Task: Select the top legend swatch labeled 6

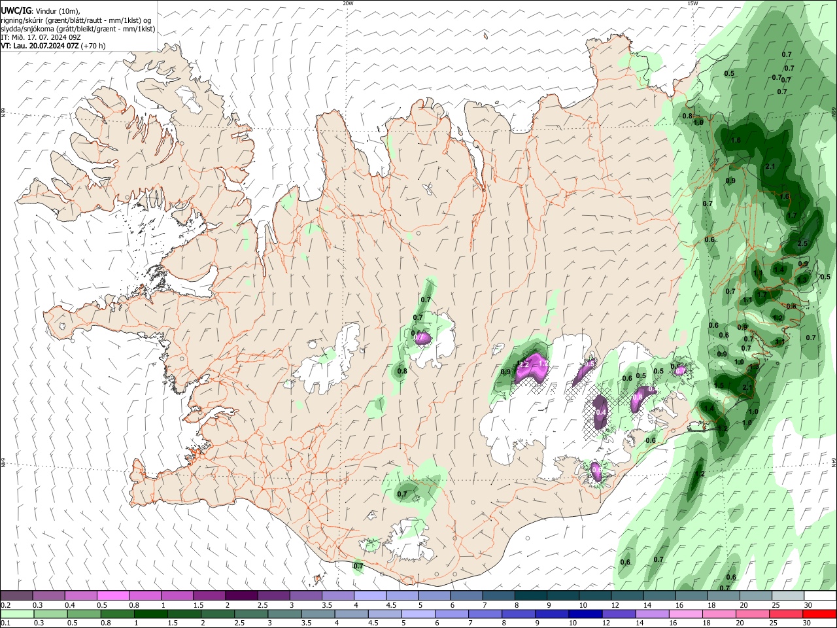Action: [467, 596]
